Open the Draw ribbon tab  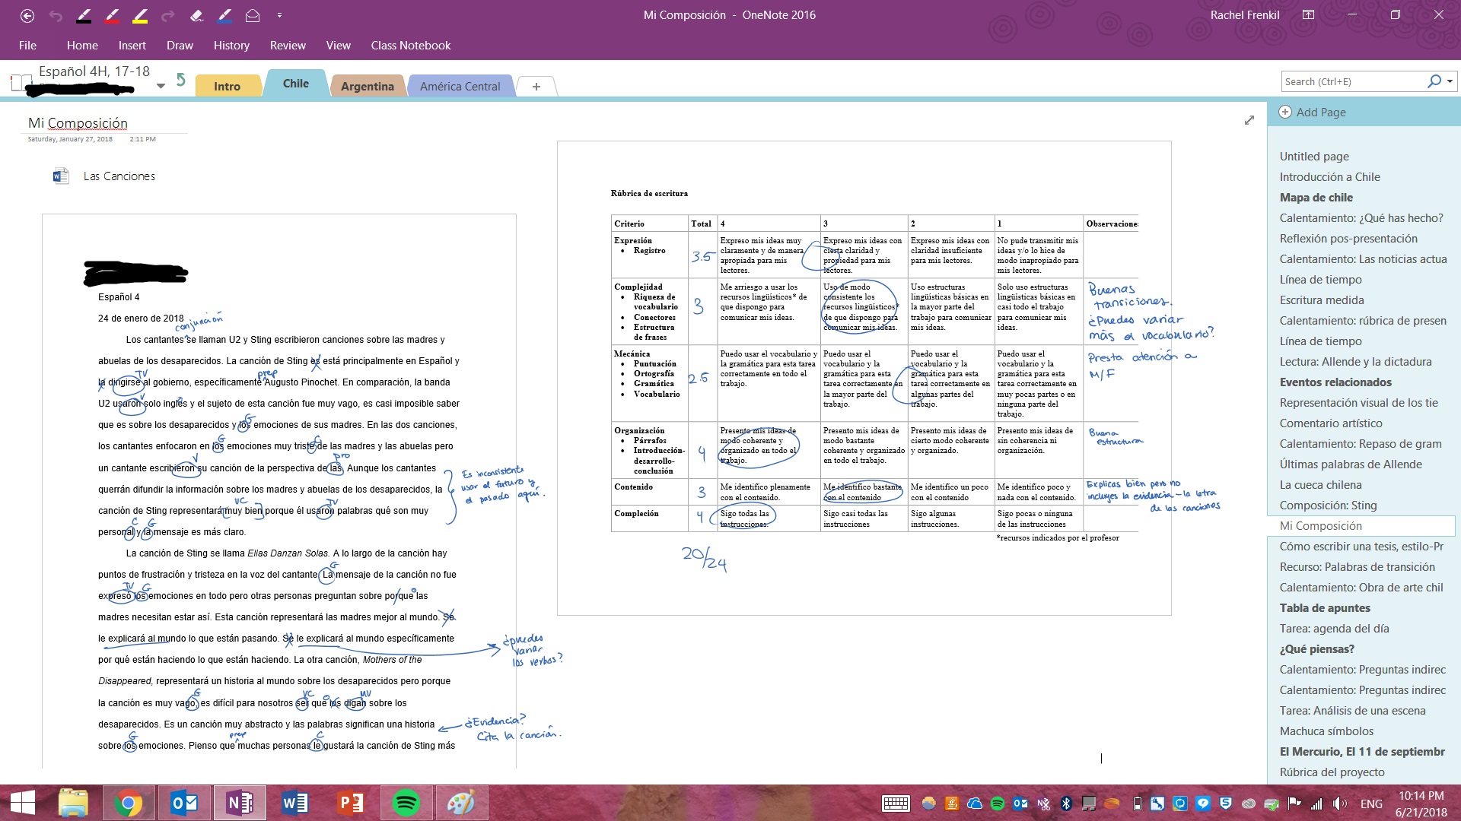tap(180, 46)
